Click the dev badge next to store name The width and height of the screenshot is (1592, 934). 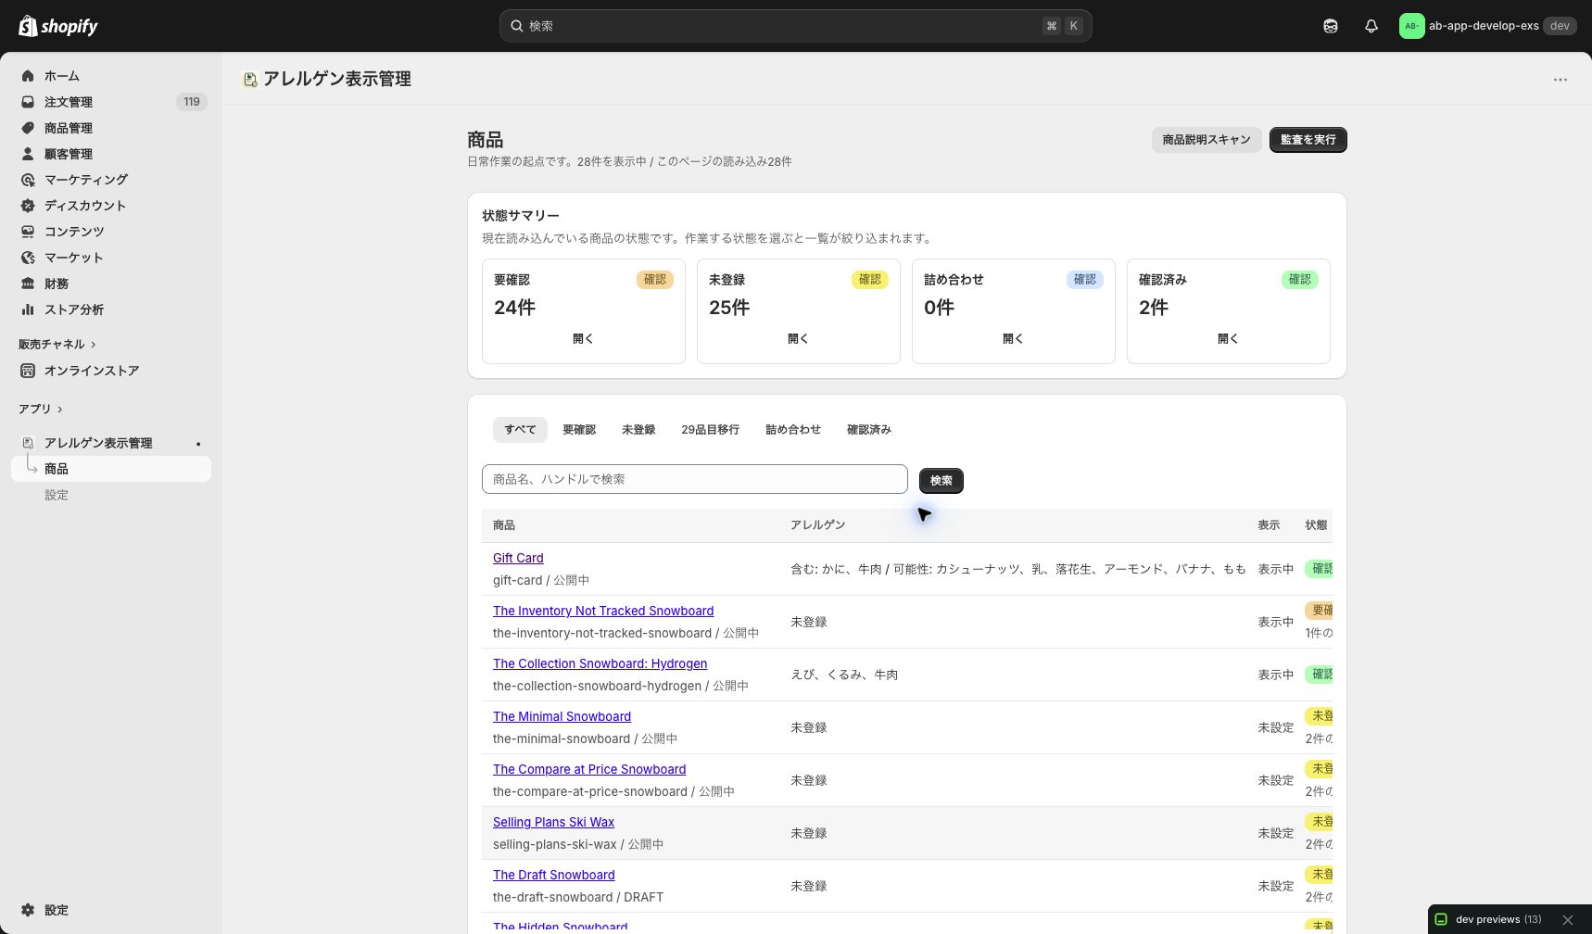coord(1560,26)
